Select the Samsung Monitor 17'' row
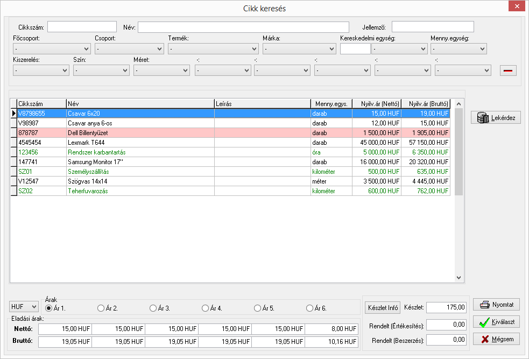Image resolution: width=529 pixels, height=359 pixels. tap(234, 161)
